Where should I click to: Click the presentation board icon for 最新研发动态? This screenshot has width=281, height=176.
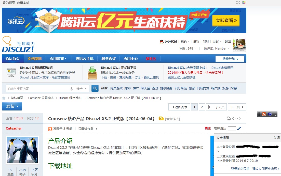pos(11,72)
